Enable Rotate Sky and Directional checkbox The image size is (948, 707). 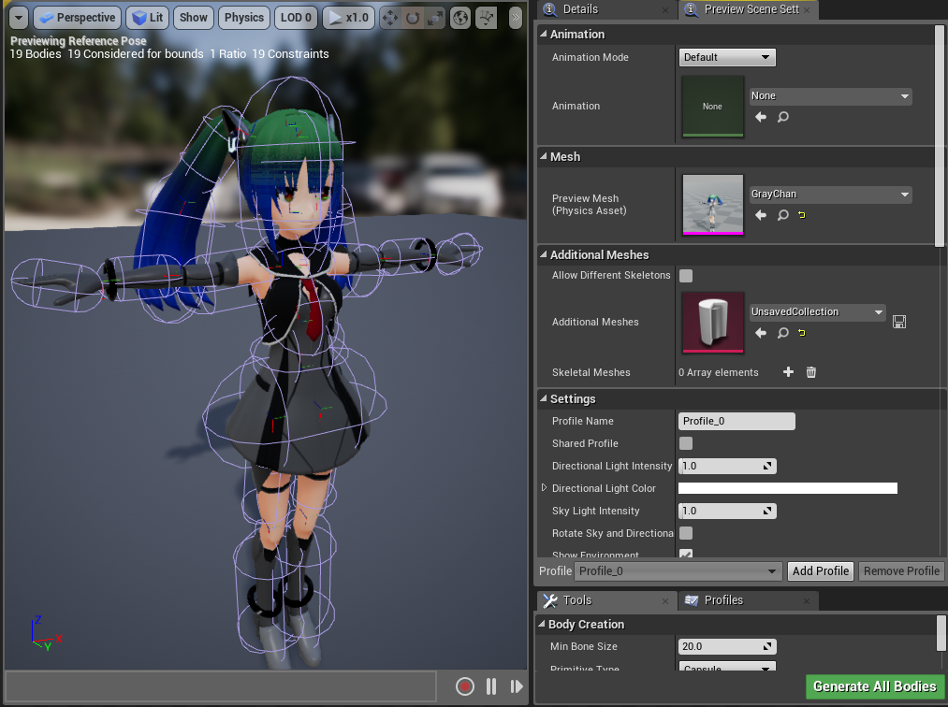point(686,533)
